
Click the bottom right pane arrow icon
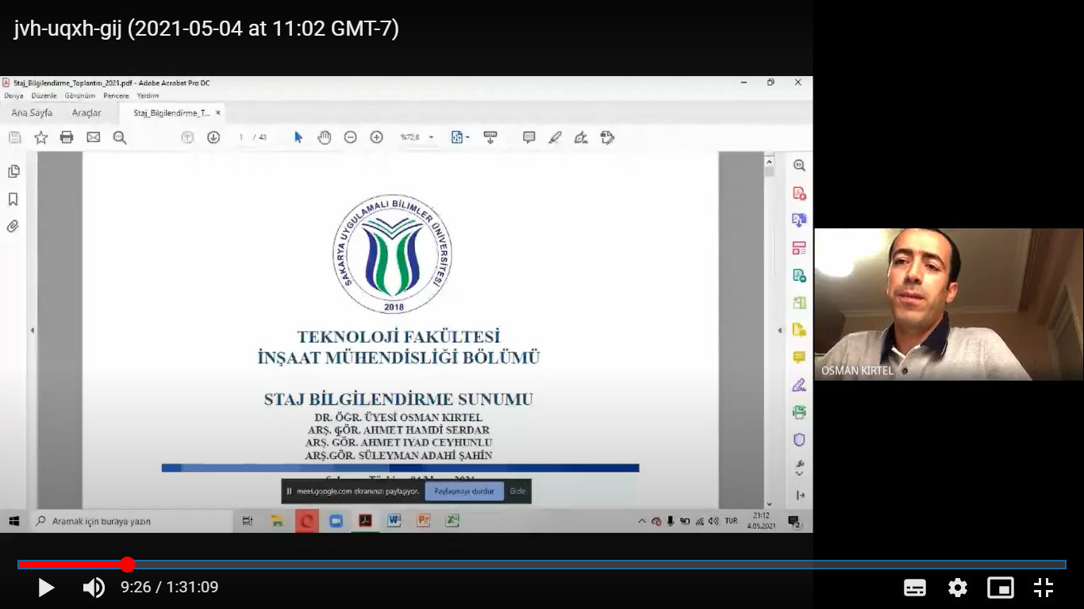(x=800, y=496)
